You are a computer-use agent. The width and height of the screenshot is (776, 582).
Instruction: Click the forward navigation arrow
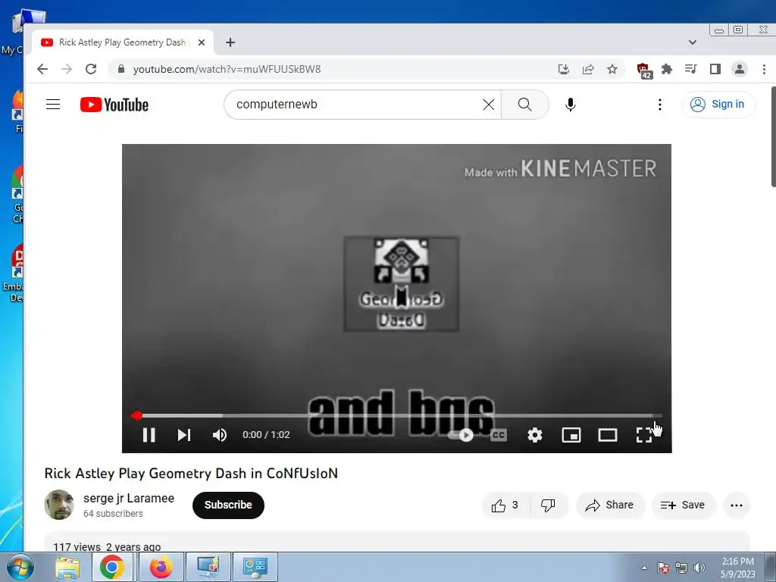pyautogui.click(x=67, y=69)
